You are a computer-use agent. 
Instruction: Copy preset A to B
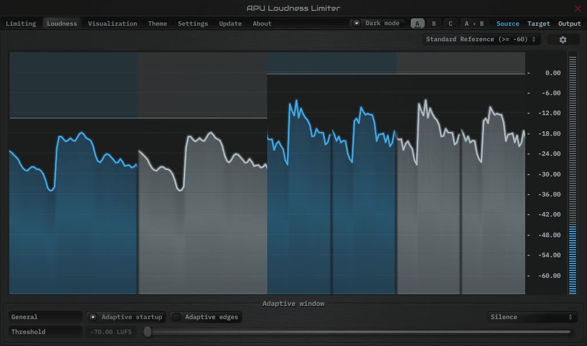tap(474, 23)
